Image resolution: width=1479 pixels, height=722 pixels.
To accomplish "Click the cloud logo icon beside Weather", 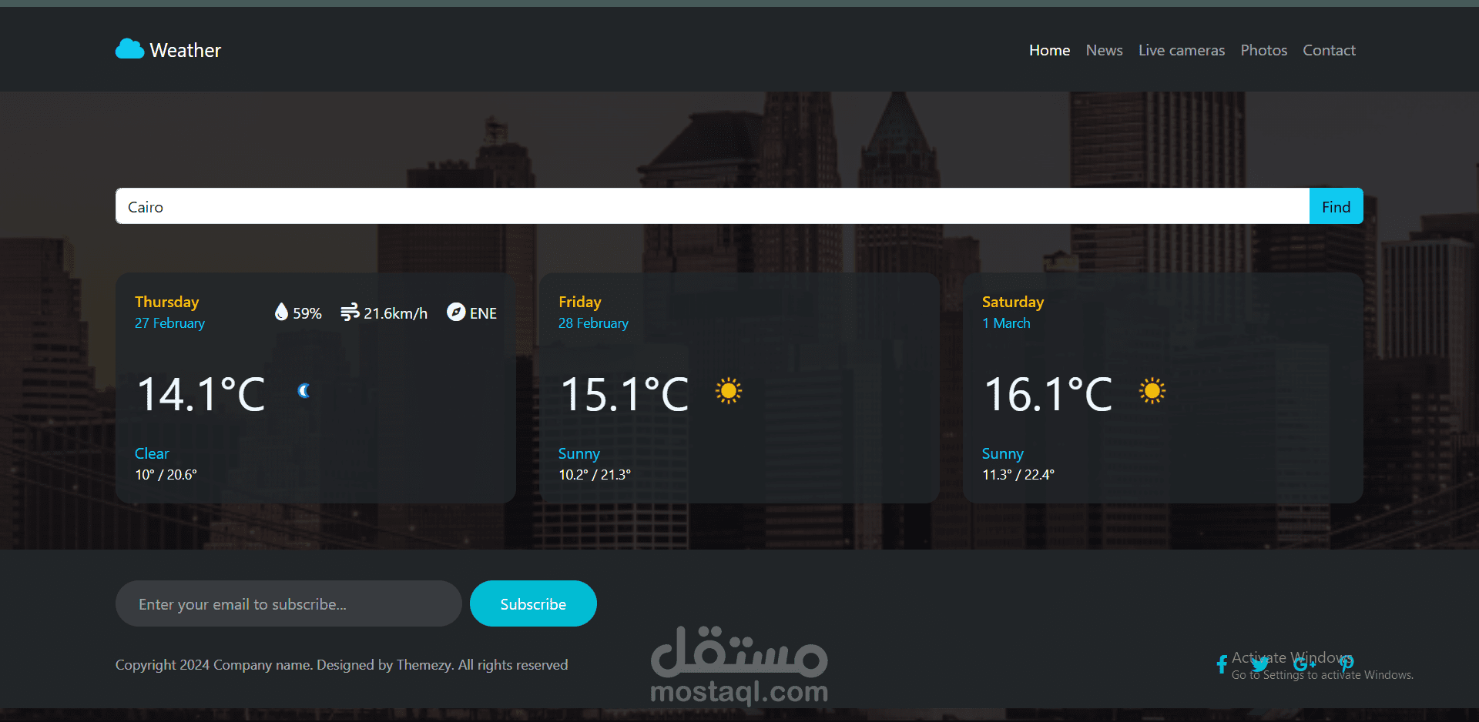I will 130,49.
